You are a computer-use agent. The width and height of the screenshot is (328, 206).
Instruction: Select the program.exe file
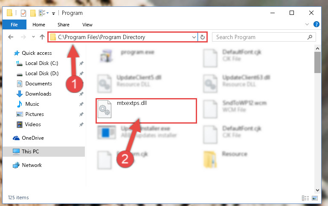click(128, 56)
